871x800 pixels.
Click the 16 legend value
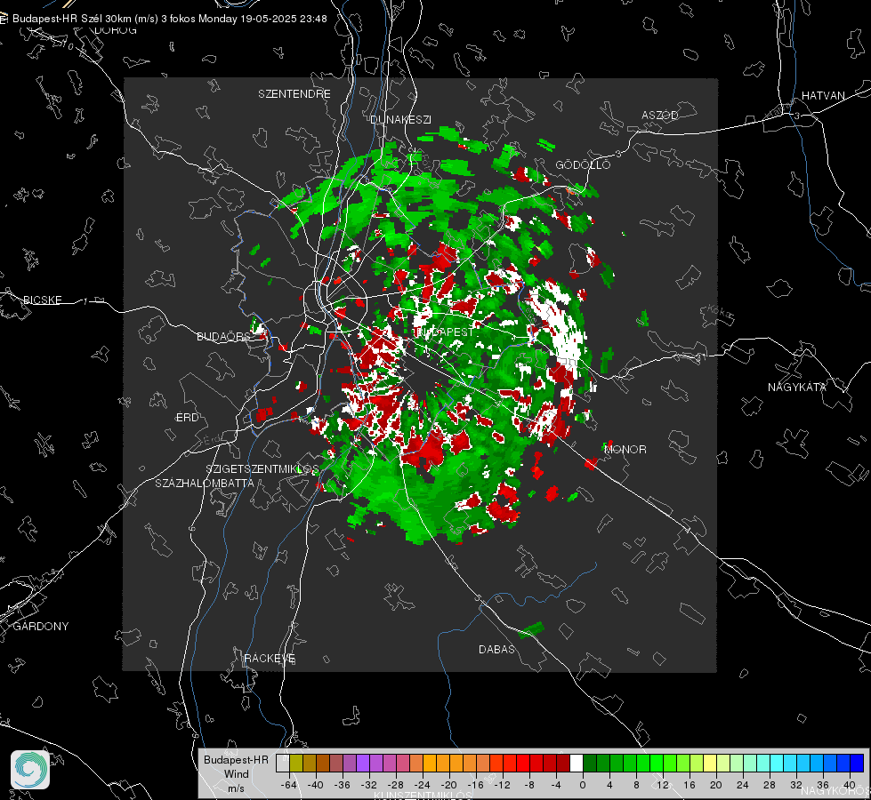tap(690, 785)
